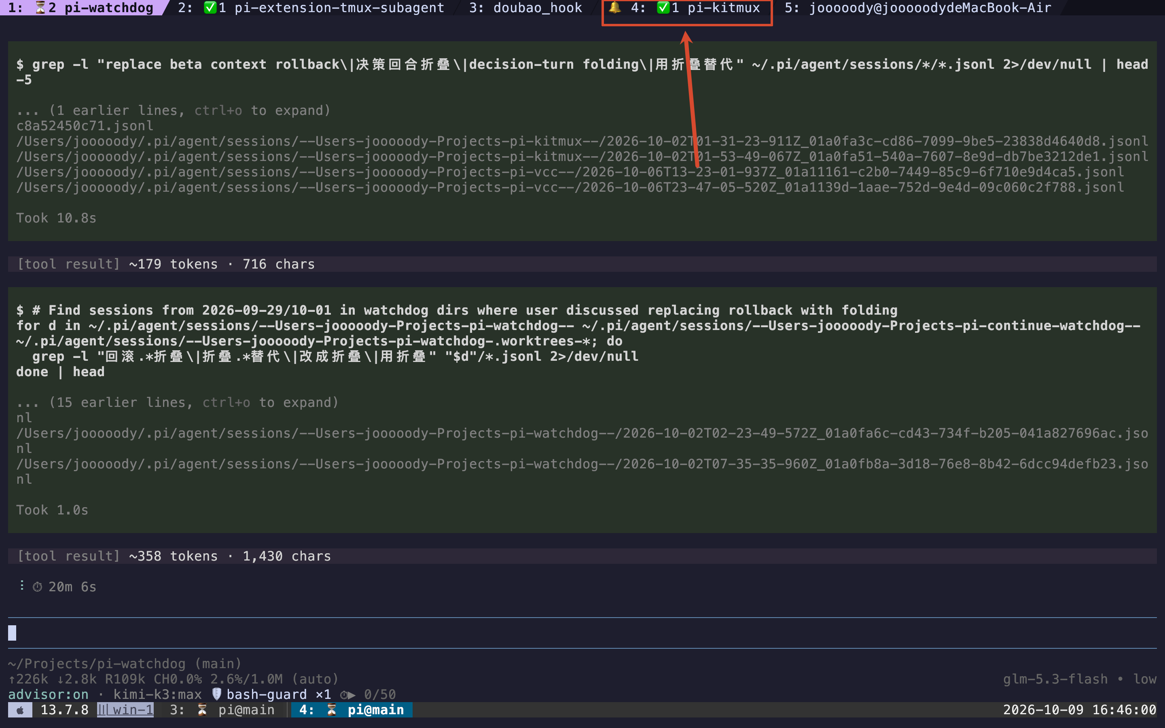Click the timer-play icon beside 0/50
1165x728 pixels.
[x=347, y=694]
